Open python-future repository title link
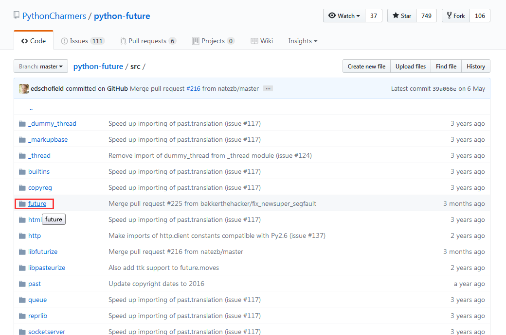 (122, 16)
